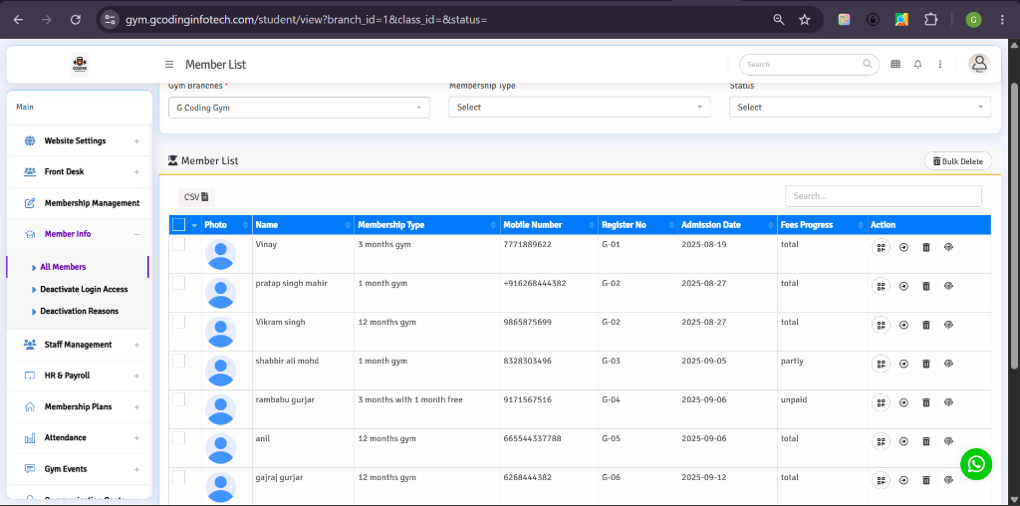The width and height of the screenshot is (1020, 506).
Task: Click the Chrome address bar URL
Action: [x=306, y=20]
